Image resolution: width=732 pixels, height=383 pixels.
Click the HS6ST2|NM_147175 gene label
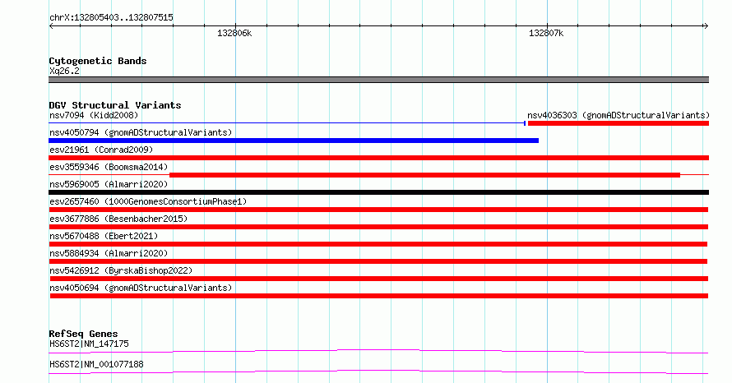(89, 344)
